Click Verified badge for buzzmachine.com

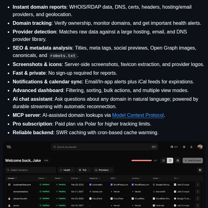click(44, 185)
